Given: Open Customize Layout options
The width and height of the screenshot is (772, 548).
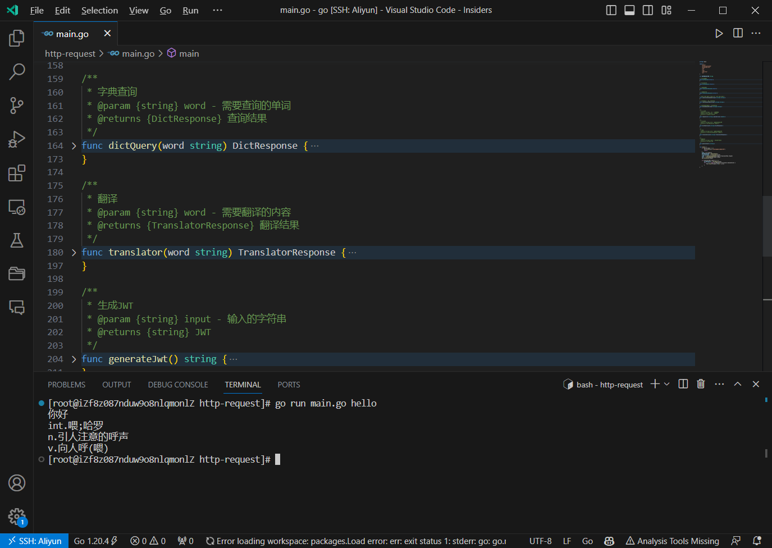Looking at the screenshot, I should pyautogui.click(x=666, y=10).
